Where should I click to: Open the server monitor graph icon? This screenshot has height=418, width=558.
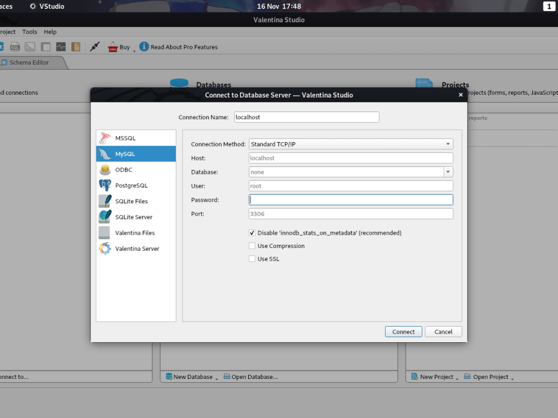[x=61, y=47]
